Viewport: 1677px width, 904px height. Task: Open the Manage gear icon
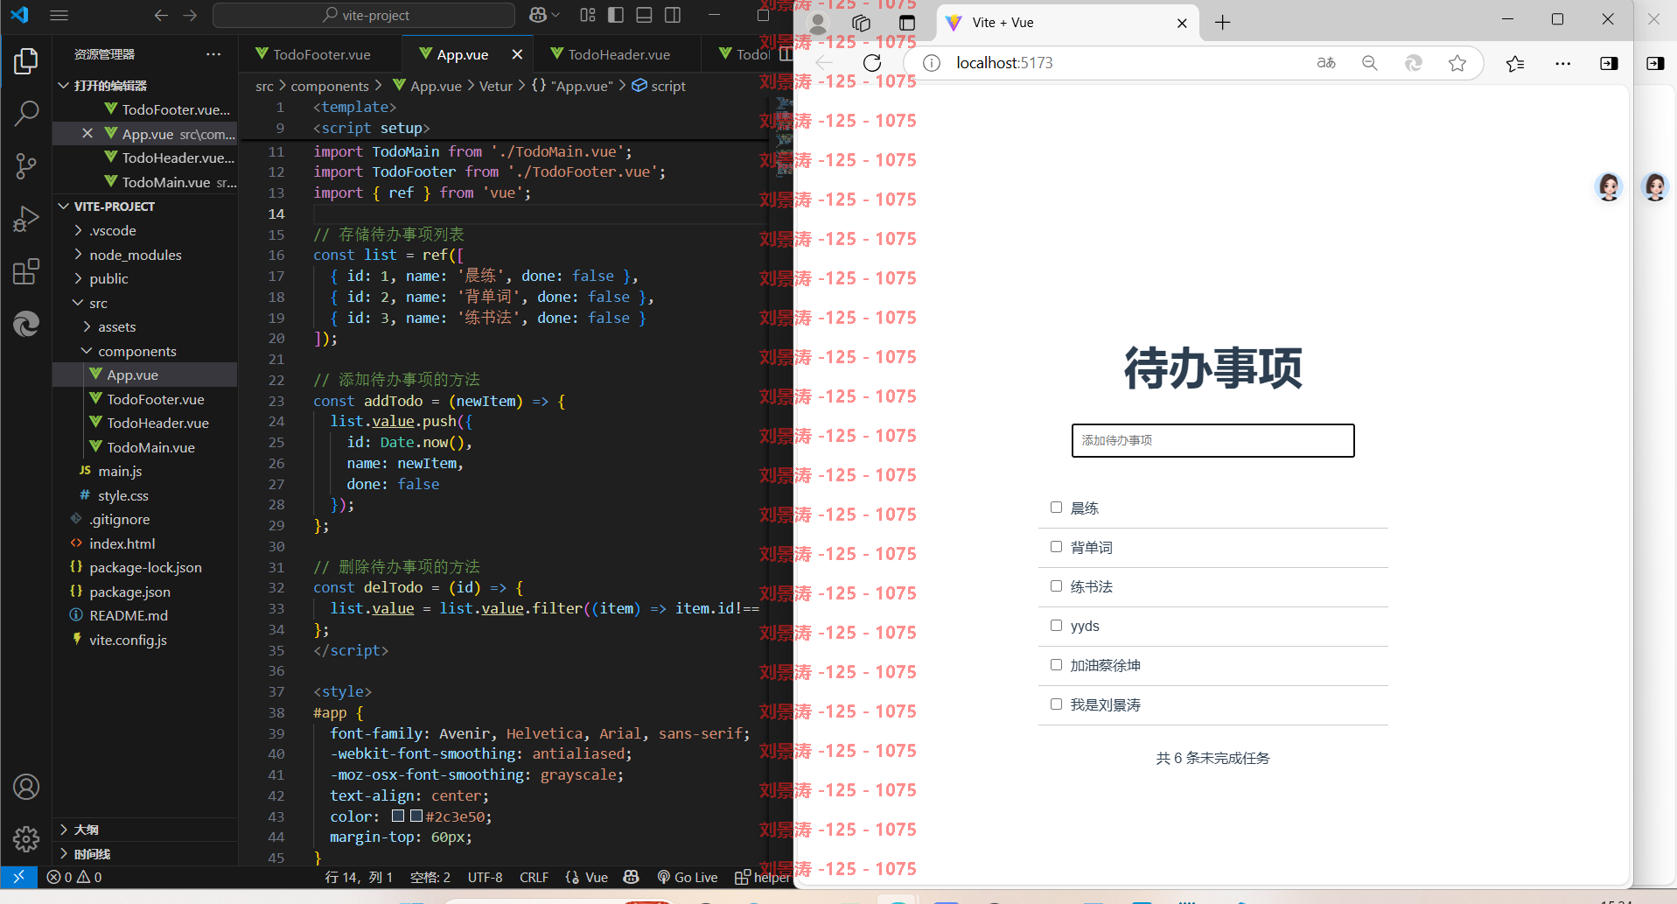[26, 839]
